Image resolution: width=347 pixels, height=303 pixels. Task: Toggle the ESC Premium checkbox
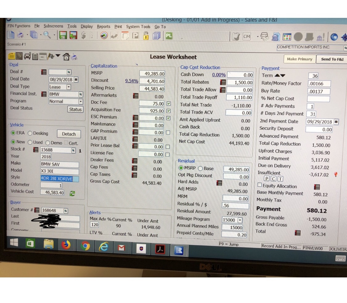click(168, 118)
